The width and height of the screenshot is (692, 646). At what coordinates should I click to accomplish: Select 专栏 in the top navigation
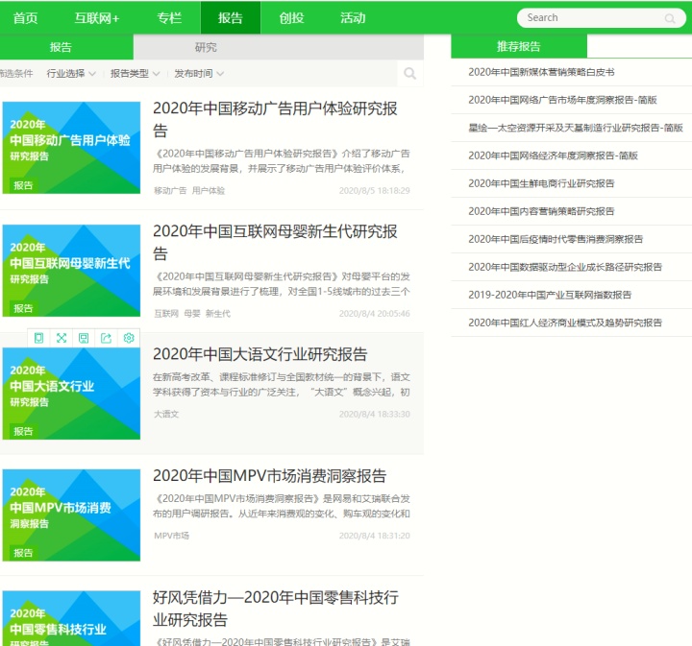169,18
